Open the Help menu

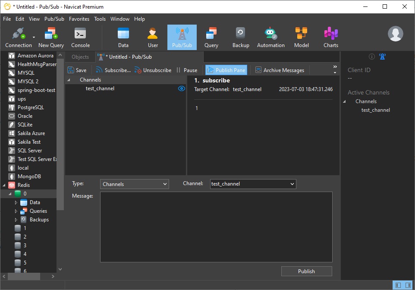[139, 19]
